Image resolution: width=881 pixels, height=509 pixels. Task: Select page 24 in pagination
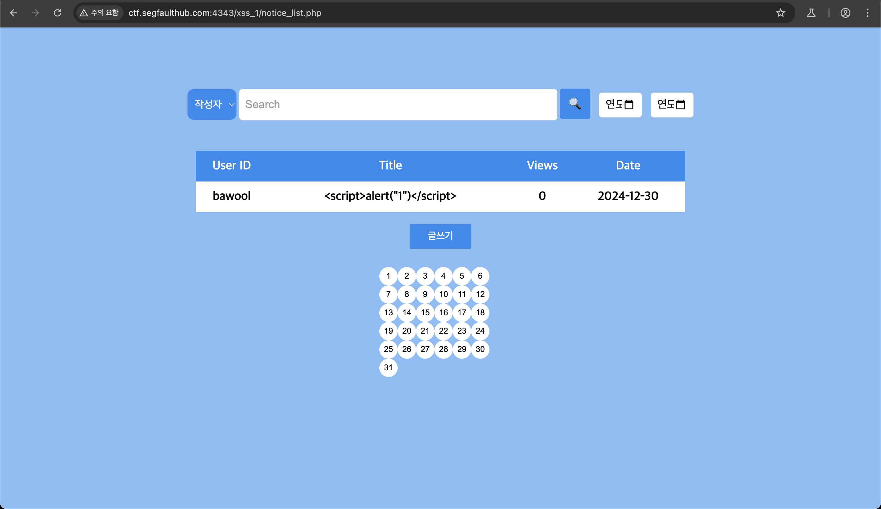click(x=480, y=331)
